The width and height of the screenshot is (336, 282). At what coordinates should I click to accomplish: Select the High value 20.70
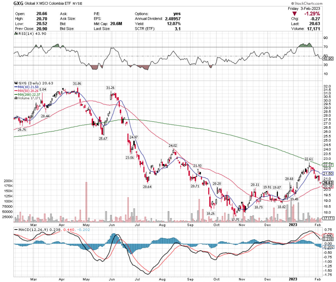(x=42, y=19)
